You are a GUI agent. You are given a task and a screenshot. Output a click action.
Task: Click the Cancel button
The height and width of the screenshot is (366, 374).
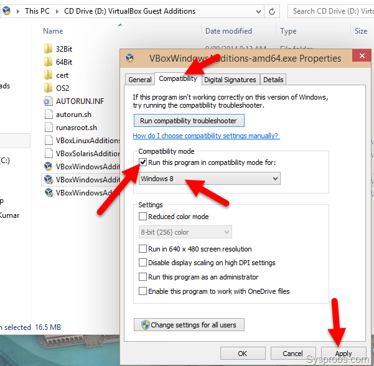[293, 354]
